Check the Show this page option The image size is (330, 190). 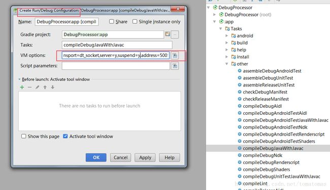pyautogui.click(x=24, y=136)
